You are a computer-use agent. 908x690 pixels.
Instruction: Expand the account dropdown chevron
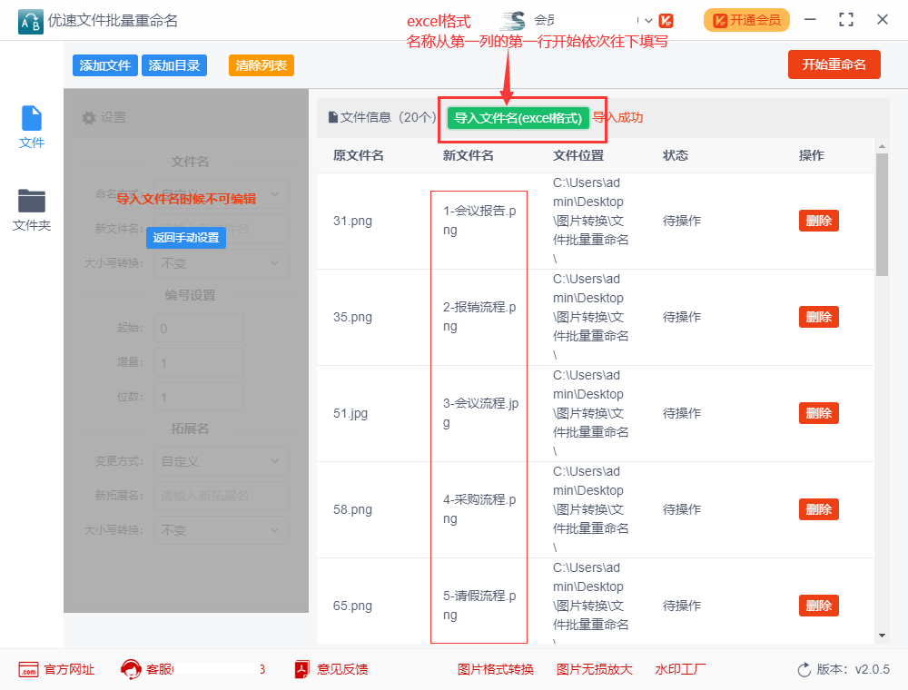(648, 21)
